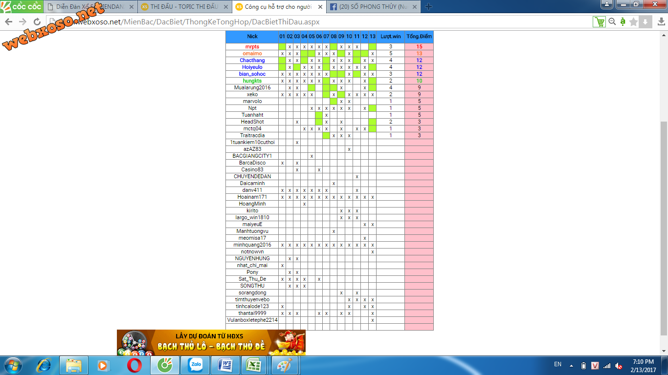
Task: Open the EN language selector
Action: [x=557, y=364]
